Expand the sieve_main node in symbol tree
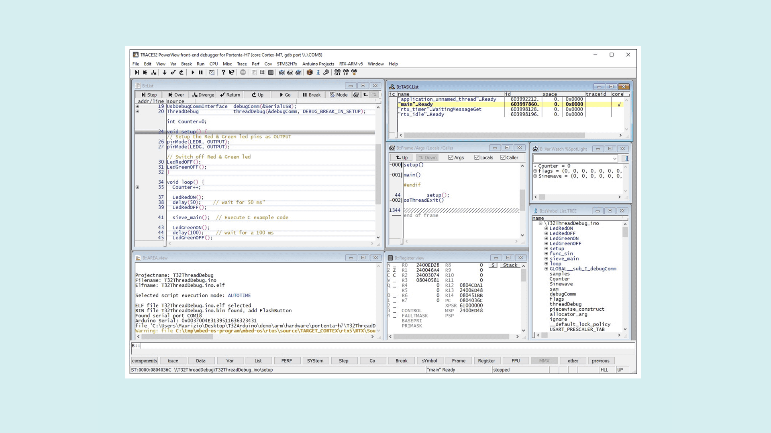 point(546,259)
